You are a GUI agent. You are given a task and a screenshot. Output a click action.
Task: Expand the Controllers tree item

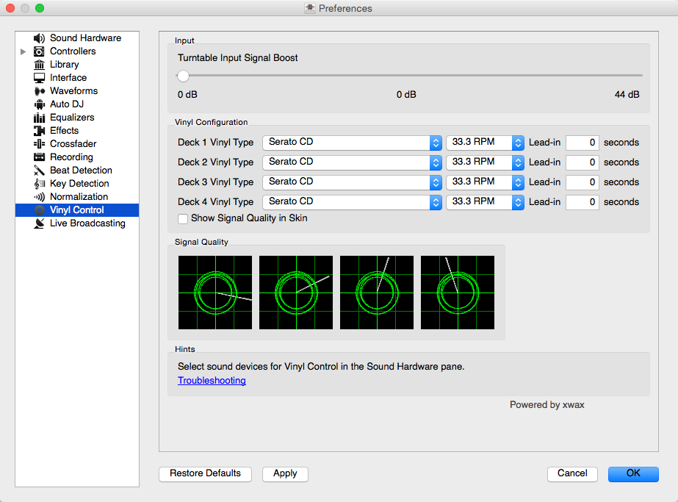pos(24,51)
